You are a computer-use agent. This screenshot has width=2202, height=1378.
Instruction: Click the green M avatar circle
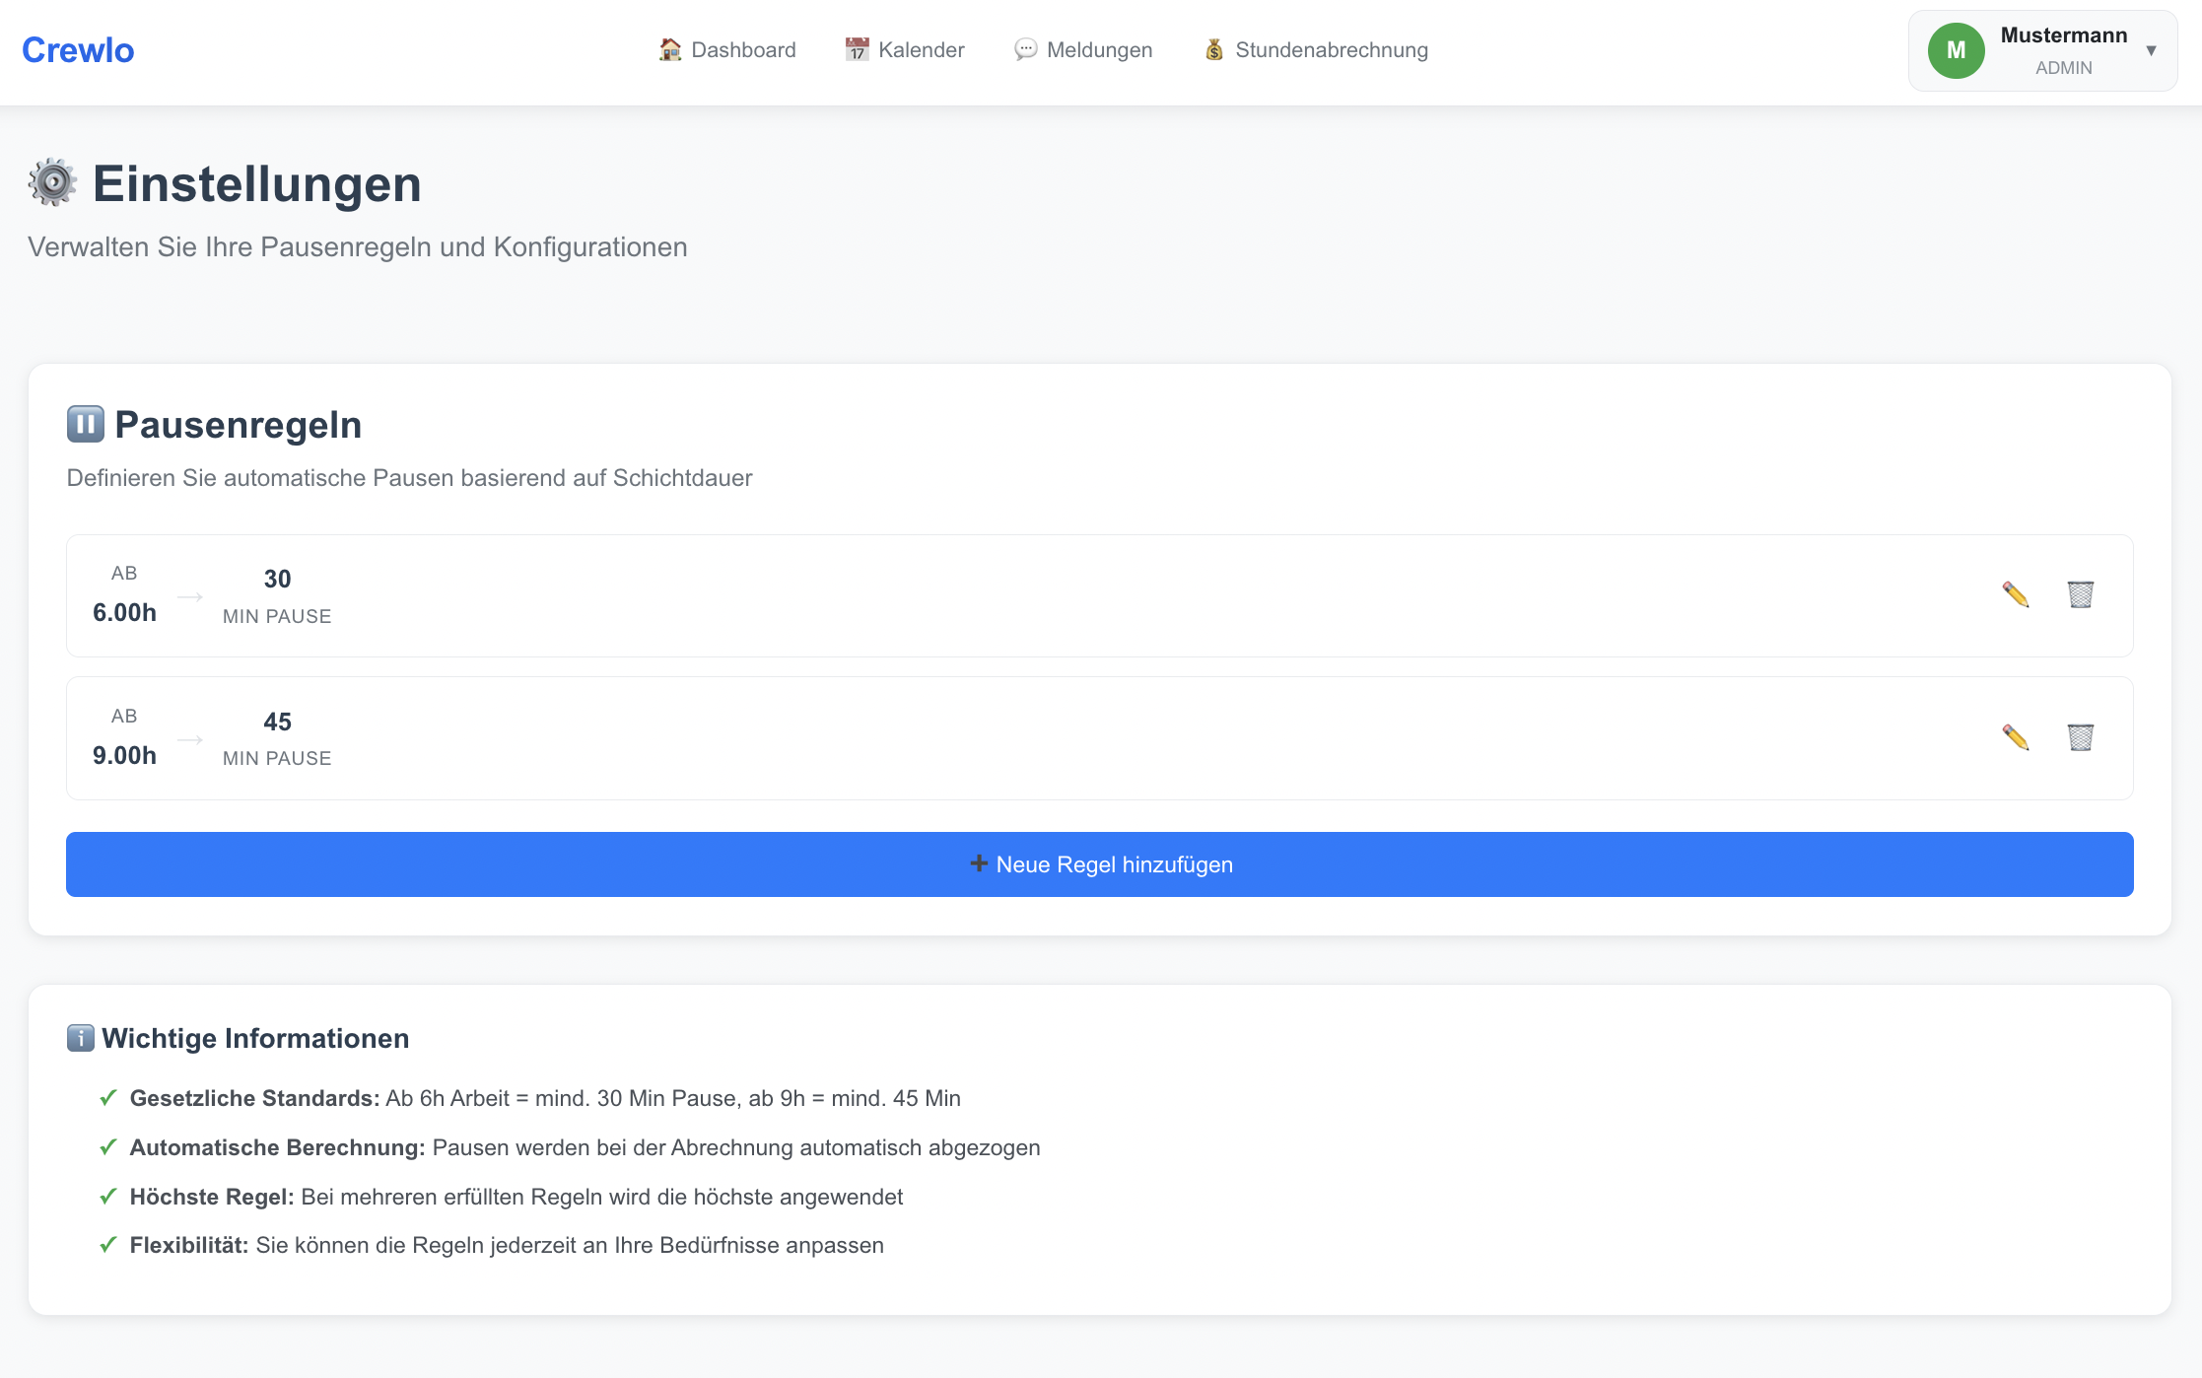[1956, 50]
